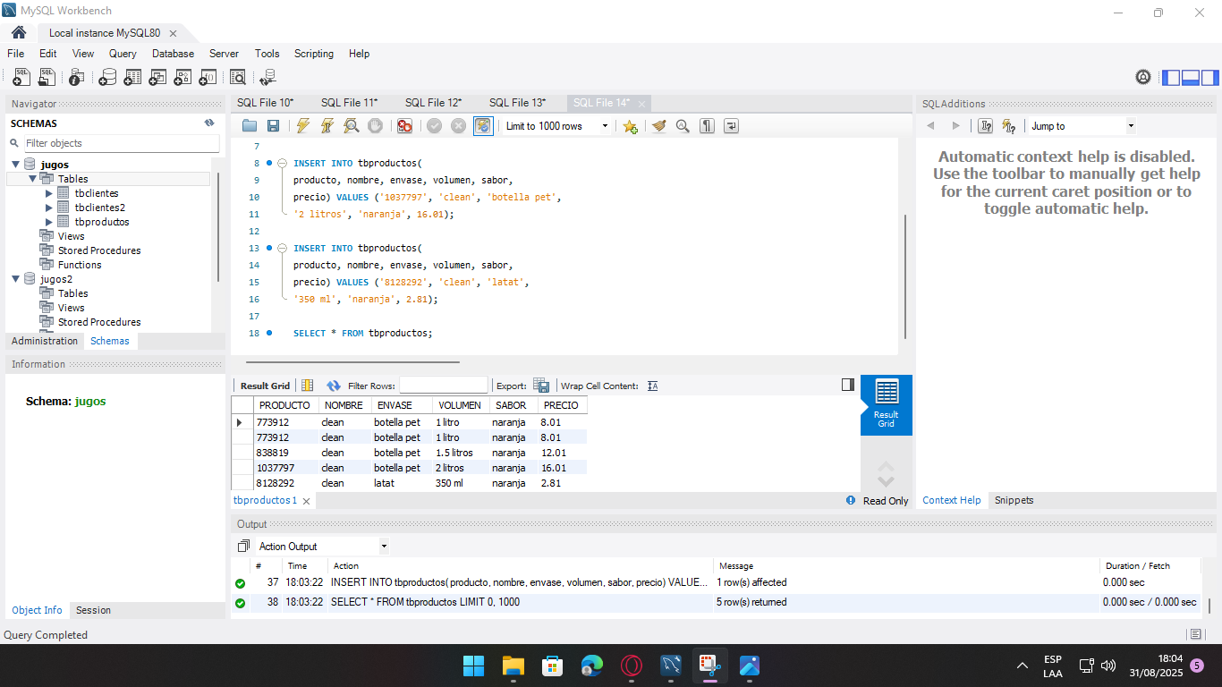This screenshot has width=1222, height=687.
Task: Create a new schema icon in main toolbar
Action: pos(107,78)
